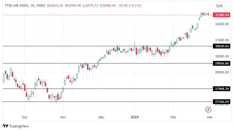Click the Dec label on time axis
Screen dimensions: 234x131
pyautogui.click(x=101, y=117)
